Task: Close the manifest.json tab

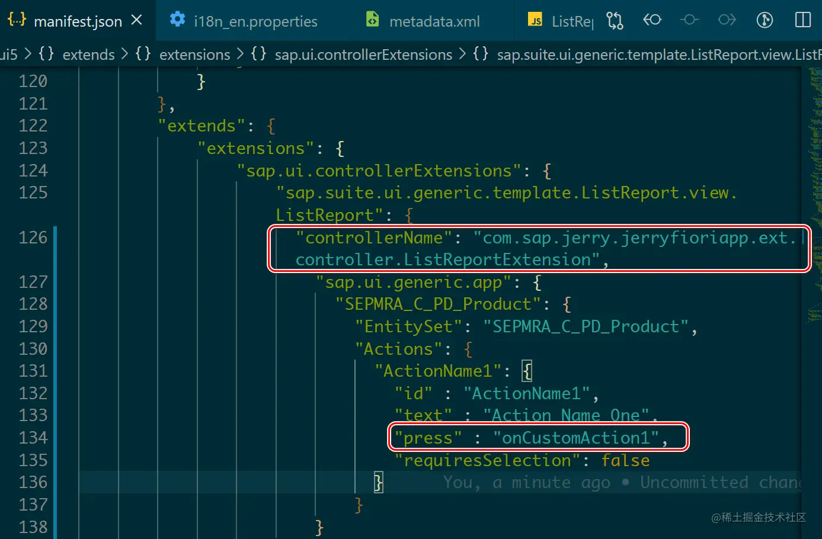Action: coord(136,21)
